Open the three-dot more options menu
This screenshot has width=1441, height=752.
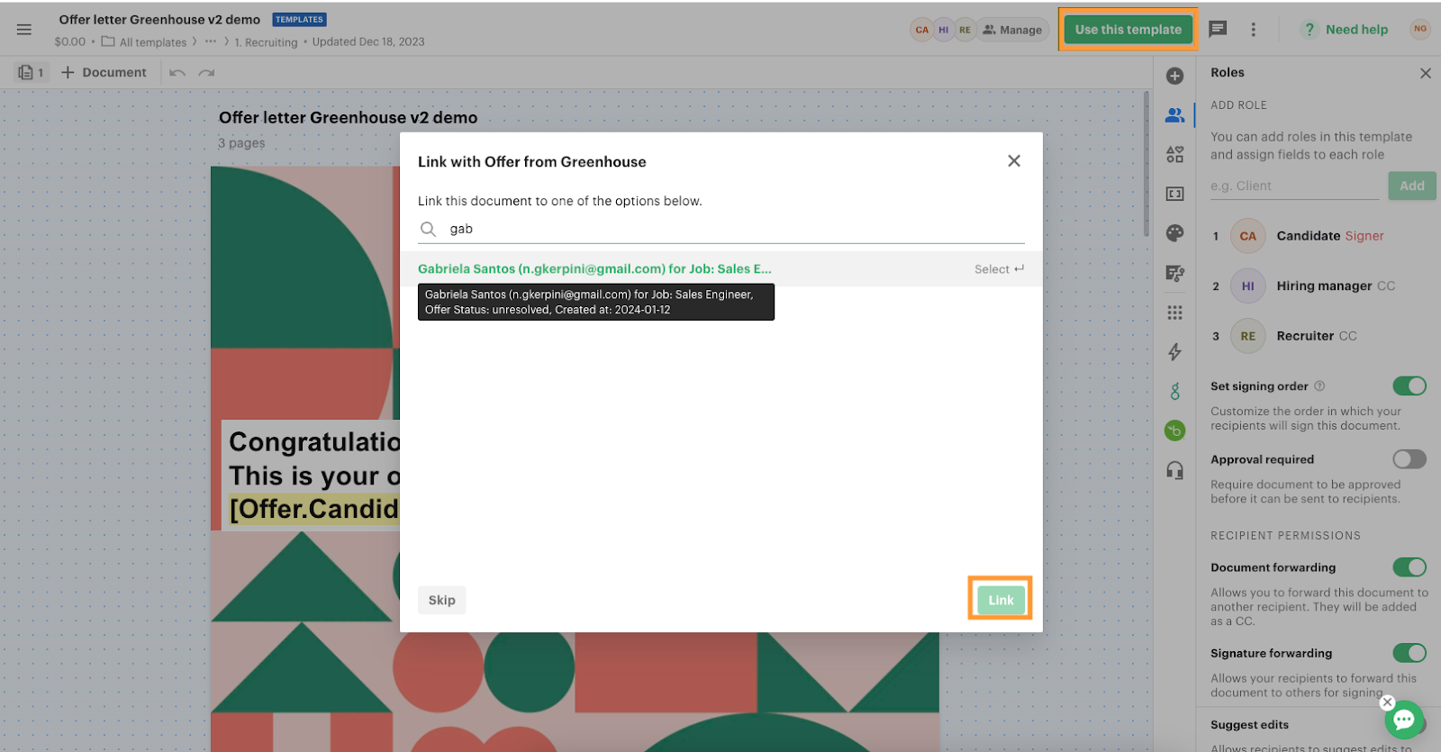coord(1253,30)
